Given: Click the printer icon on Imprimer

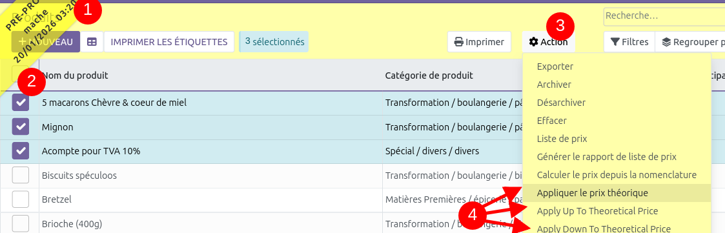Looking at the screenshot, I should pyautogui.click(x=458, y=42).
